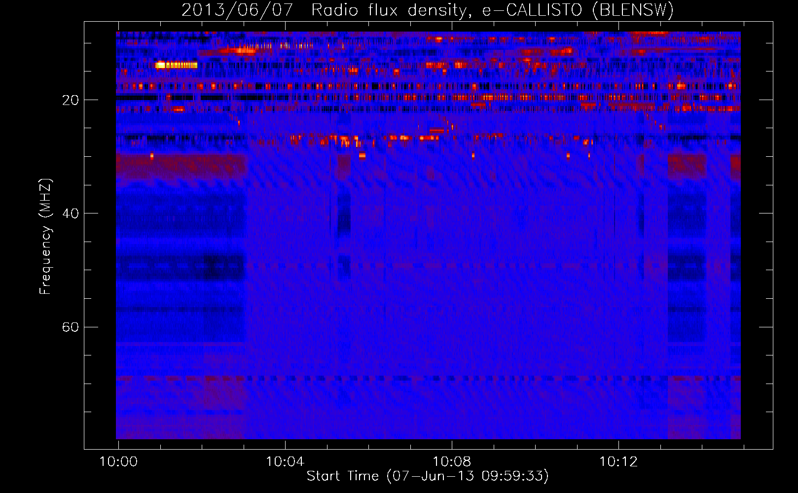Click the 'Start Time (07-Jun-13 09:59:33)' label
798x493 pixels.
(x=428, y=476)
